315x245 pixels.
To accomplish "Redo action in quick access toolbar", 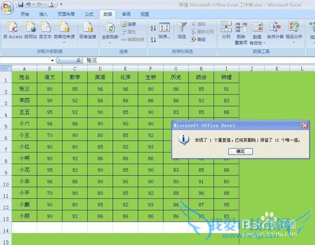I will click(39, 4).
